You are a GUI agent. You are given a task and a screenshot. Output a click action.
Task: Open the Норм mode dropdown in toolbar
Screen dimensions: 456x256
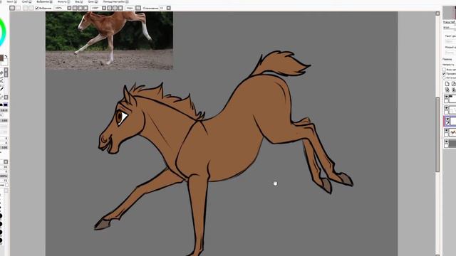130,8
